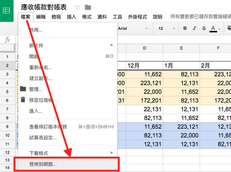The image size is (231, 172).
Task: Click cell D5 showing 22,000
Action: [x=144, y=92]
